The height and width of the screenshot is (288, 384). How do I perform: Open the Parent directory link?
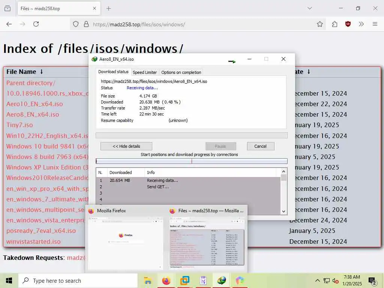pos(31,83)
